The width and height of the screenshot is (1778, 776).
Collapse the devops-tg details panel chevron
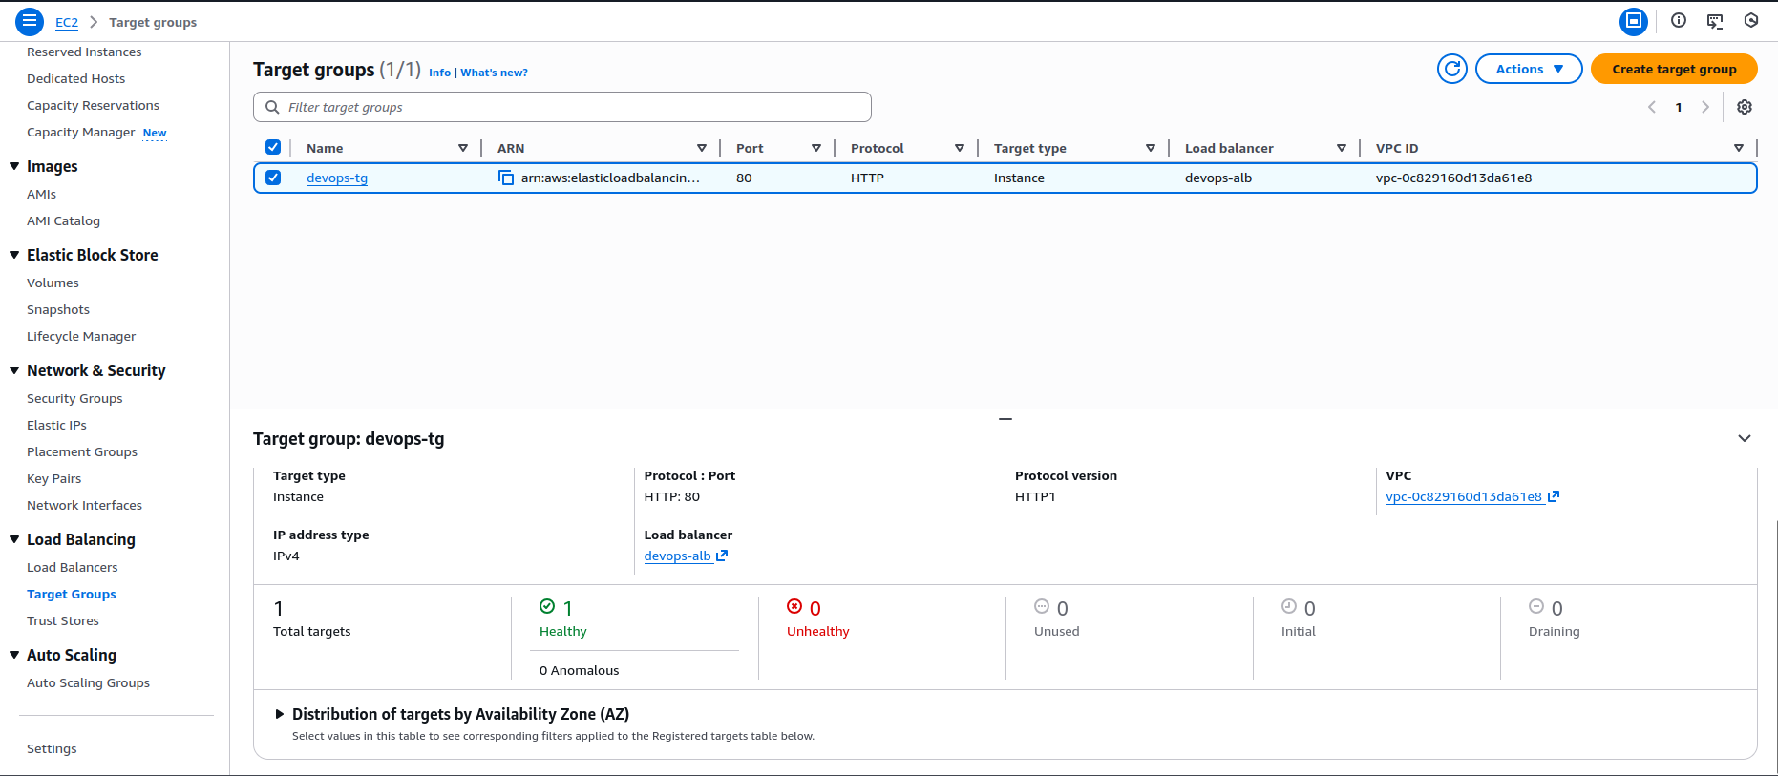coord(1745,438)
